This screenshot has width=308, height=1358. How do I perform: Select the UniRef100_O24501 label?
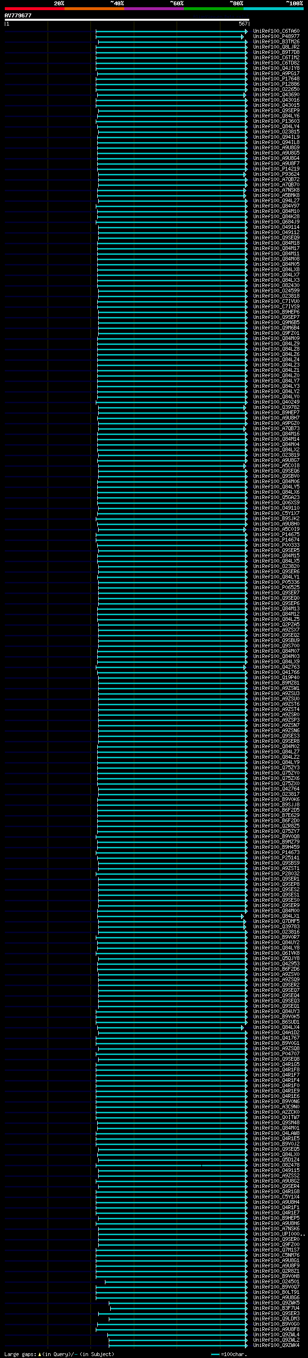tap(276, 1281)
